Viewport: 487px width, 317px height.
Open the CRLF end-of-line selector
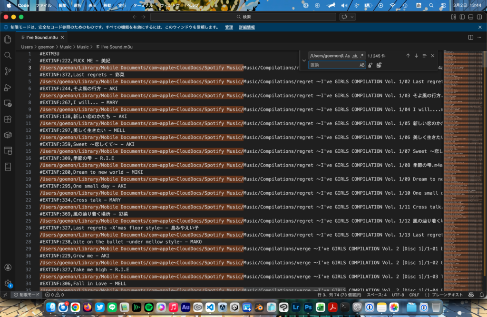[x=414, y=295]
